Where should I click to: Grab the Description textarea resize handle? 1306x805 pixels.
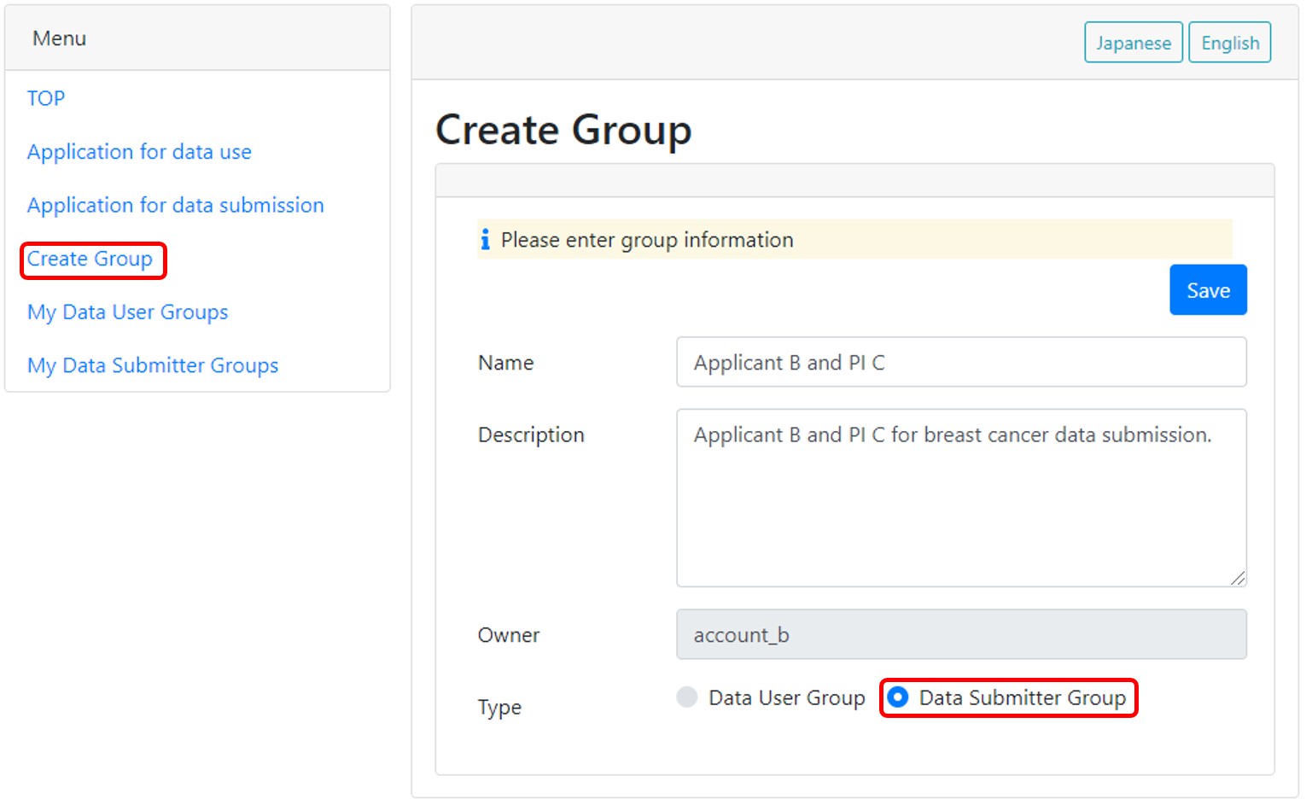(x=1238, y=578)
